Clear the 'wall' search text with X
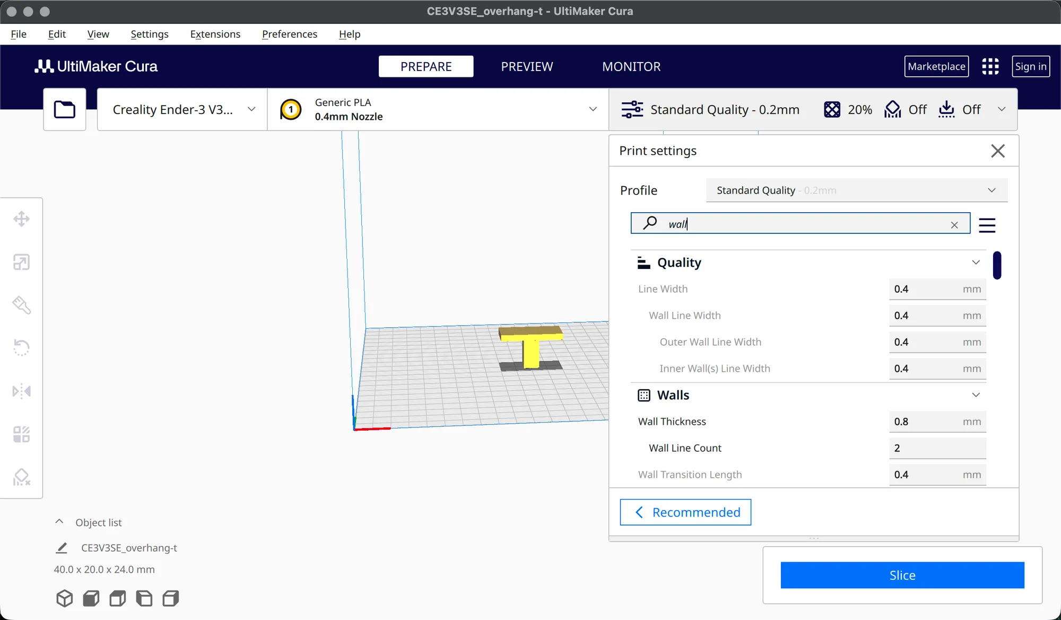1061x620 pixels. pos(954,225)
